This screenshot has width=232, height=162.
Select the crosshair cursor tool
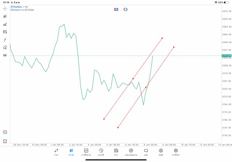click(5, 8)
